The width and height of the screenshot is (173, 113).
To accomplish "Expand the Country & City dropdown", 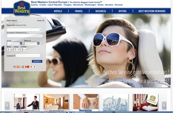I will [x=24, y=30].
